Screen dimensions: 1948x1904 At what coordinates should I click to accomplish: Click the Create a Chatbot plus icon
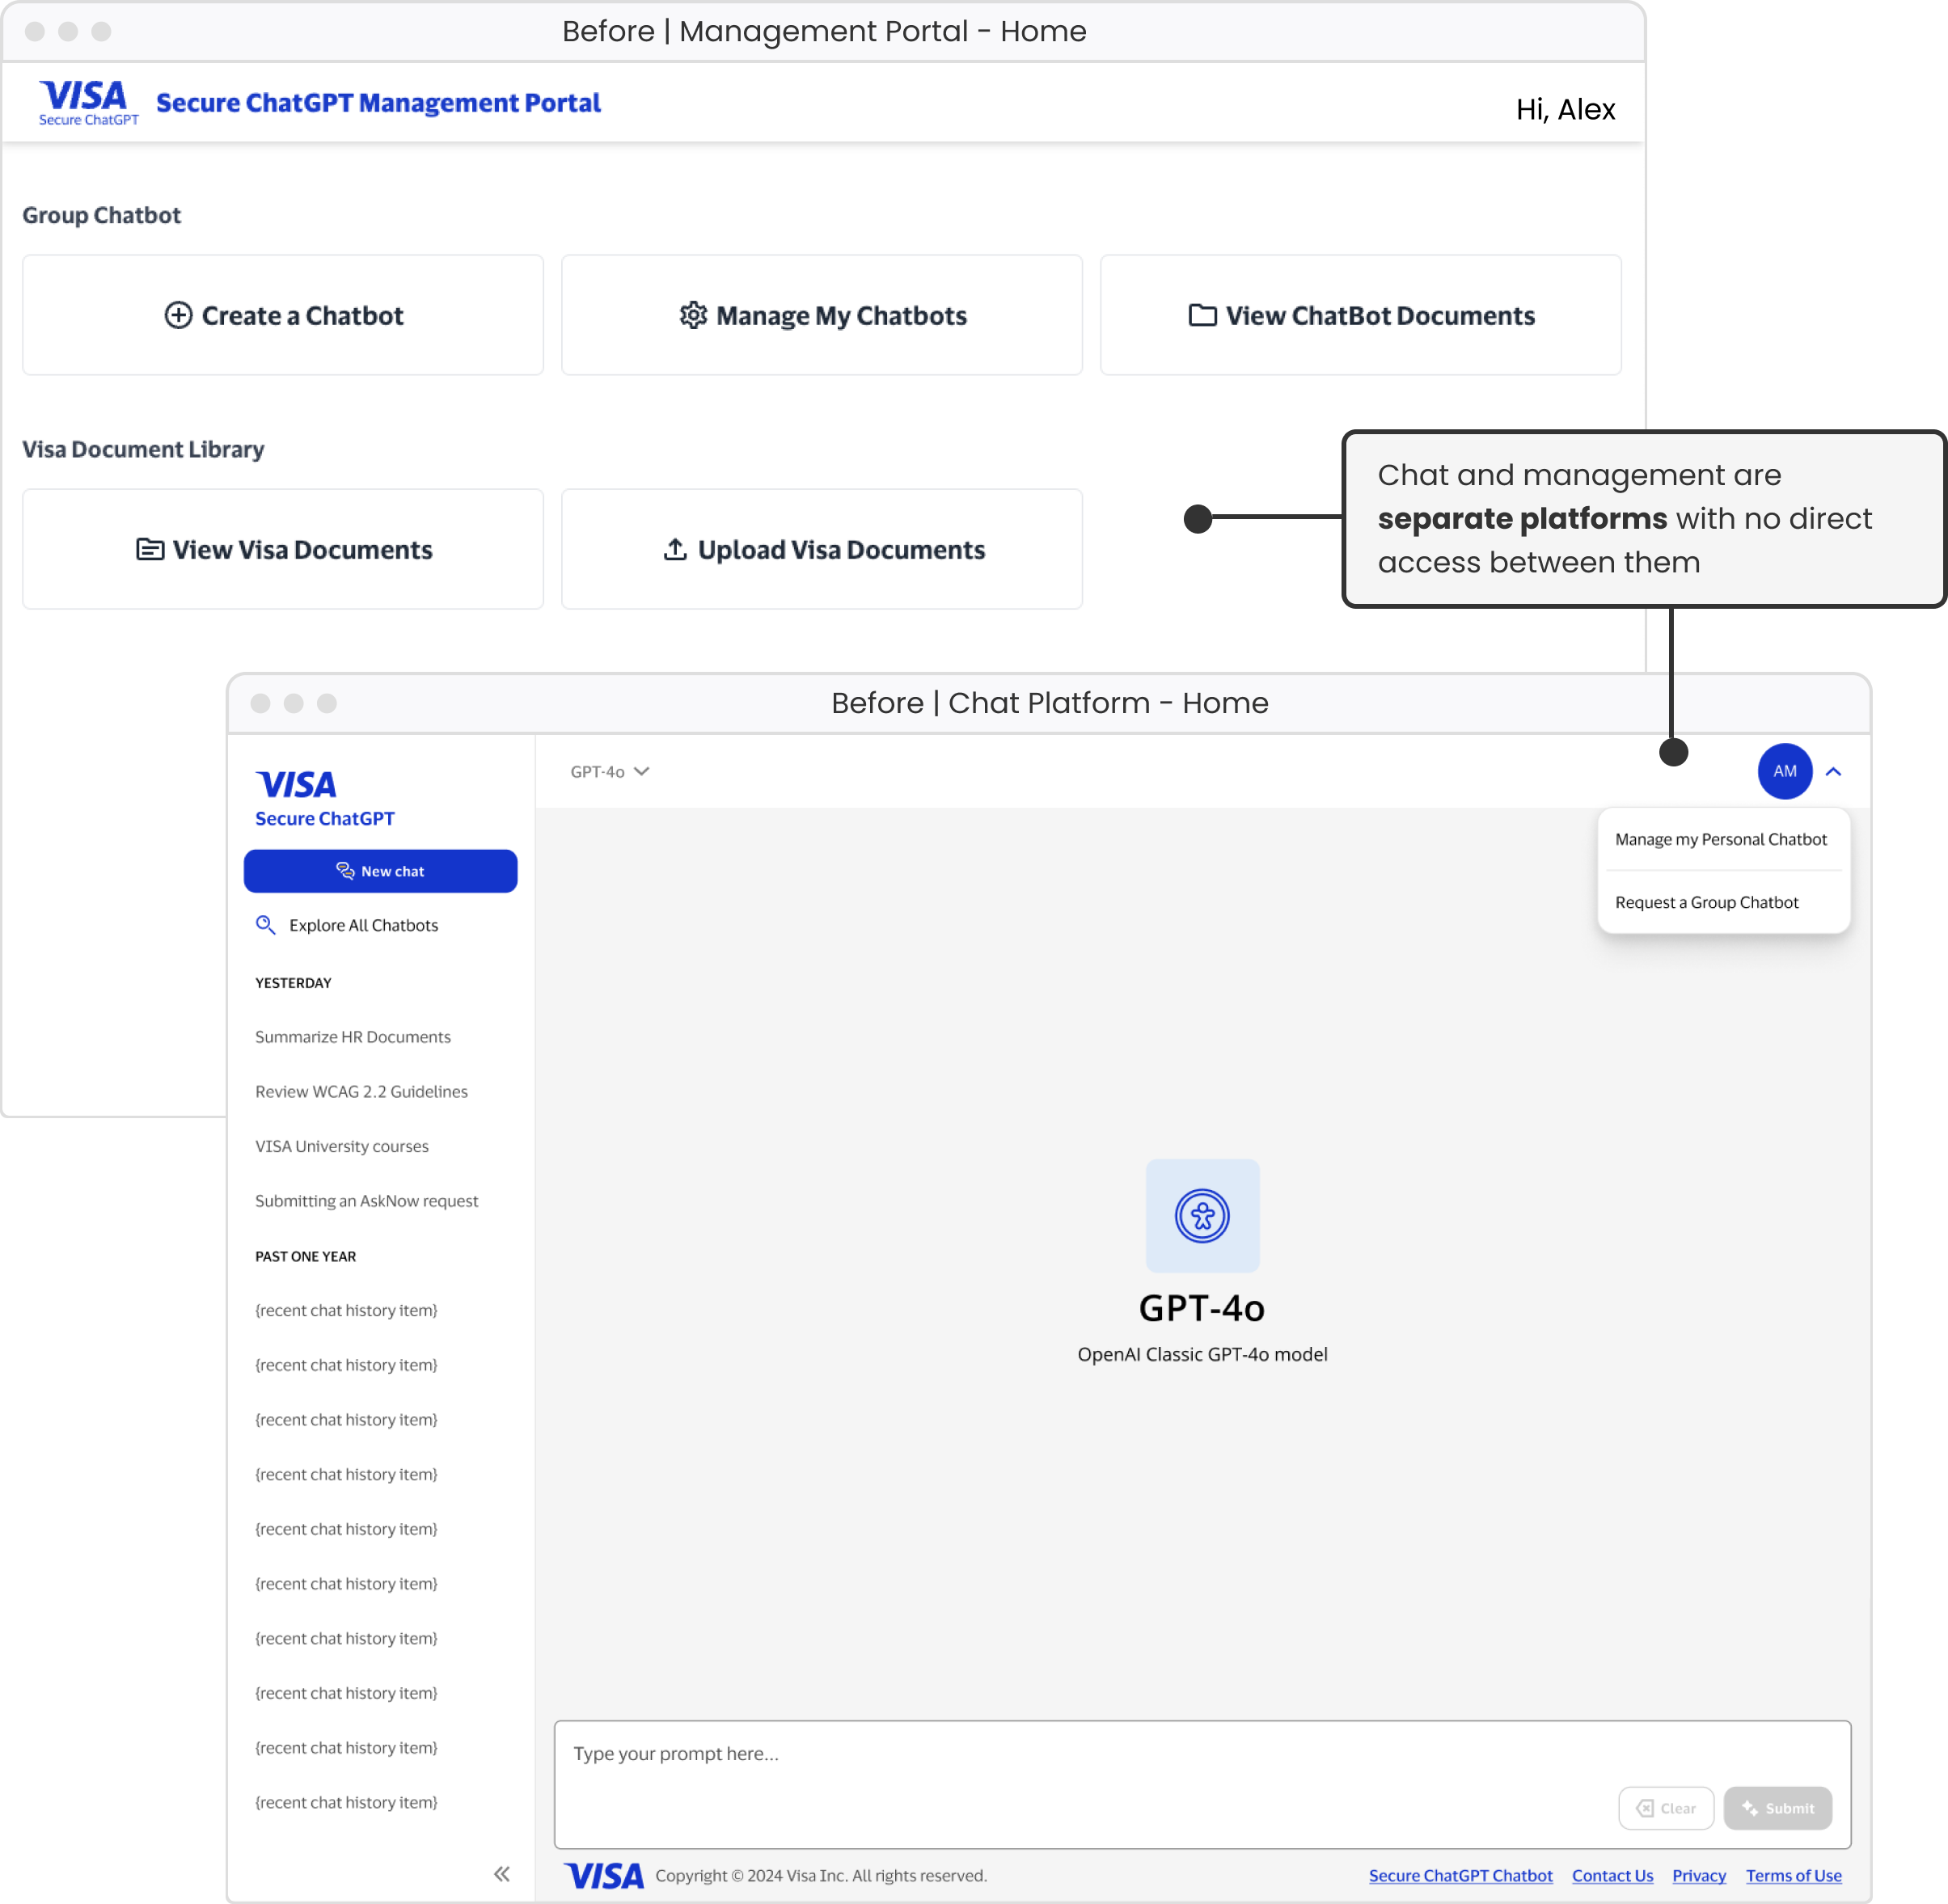[x=178, y=315]
